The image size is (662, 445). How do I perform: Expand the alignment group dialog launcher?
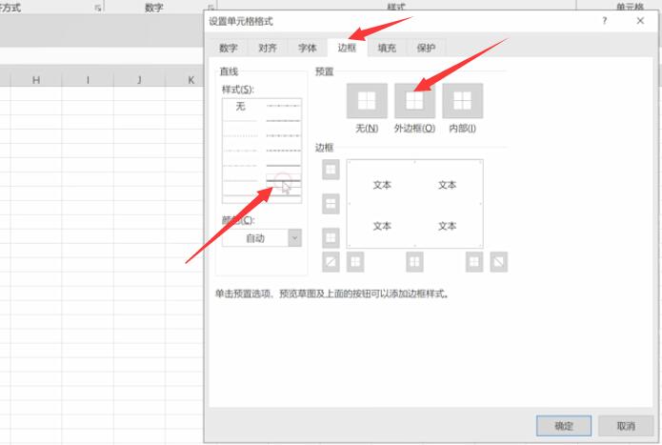[97, 8]
